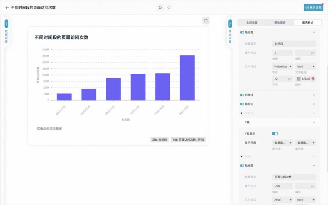Click the 时间段 title input field
328x205 pixels.
click(x=294, y=44)
